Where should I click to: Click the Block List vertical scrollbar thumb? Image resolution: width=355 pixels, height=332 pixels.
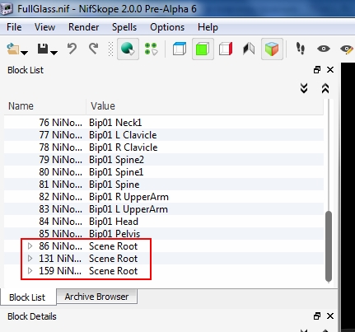click(329, 246)
